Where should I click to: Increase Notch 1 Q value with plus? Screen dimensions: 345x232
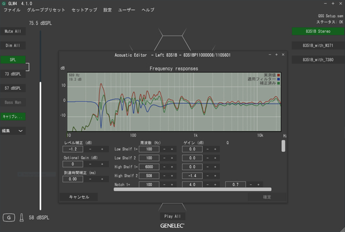pos(258,185)
